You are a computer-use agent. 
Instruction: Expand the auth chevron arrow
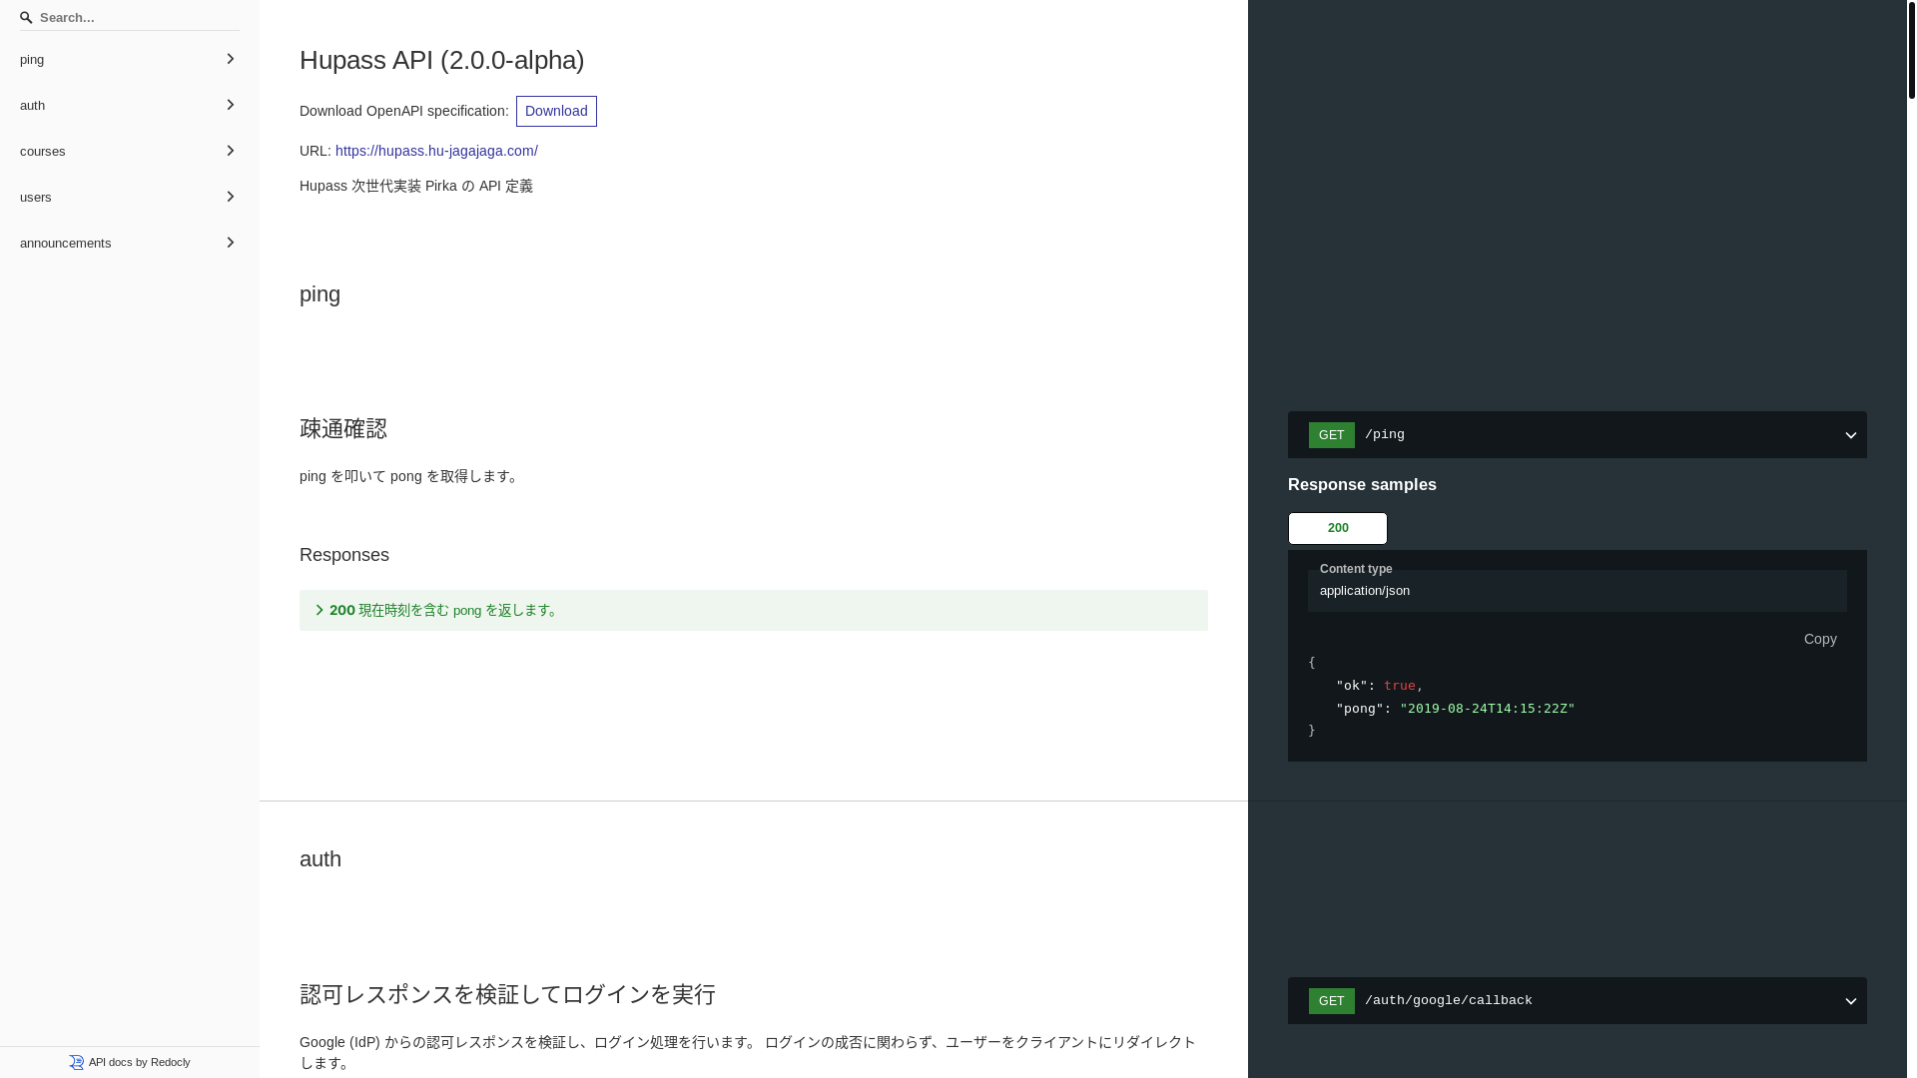231,106
